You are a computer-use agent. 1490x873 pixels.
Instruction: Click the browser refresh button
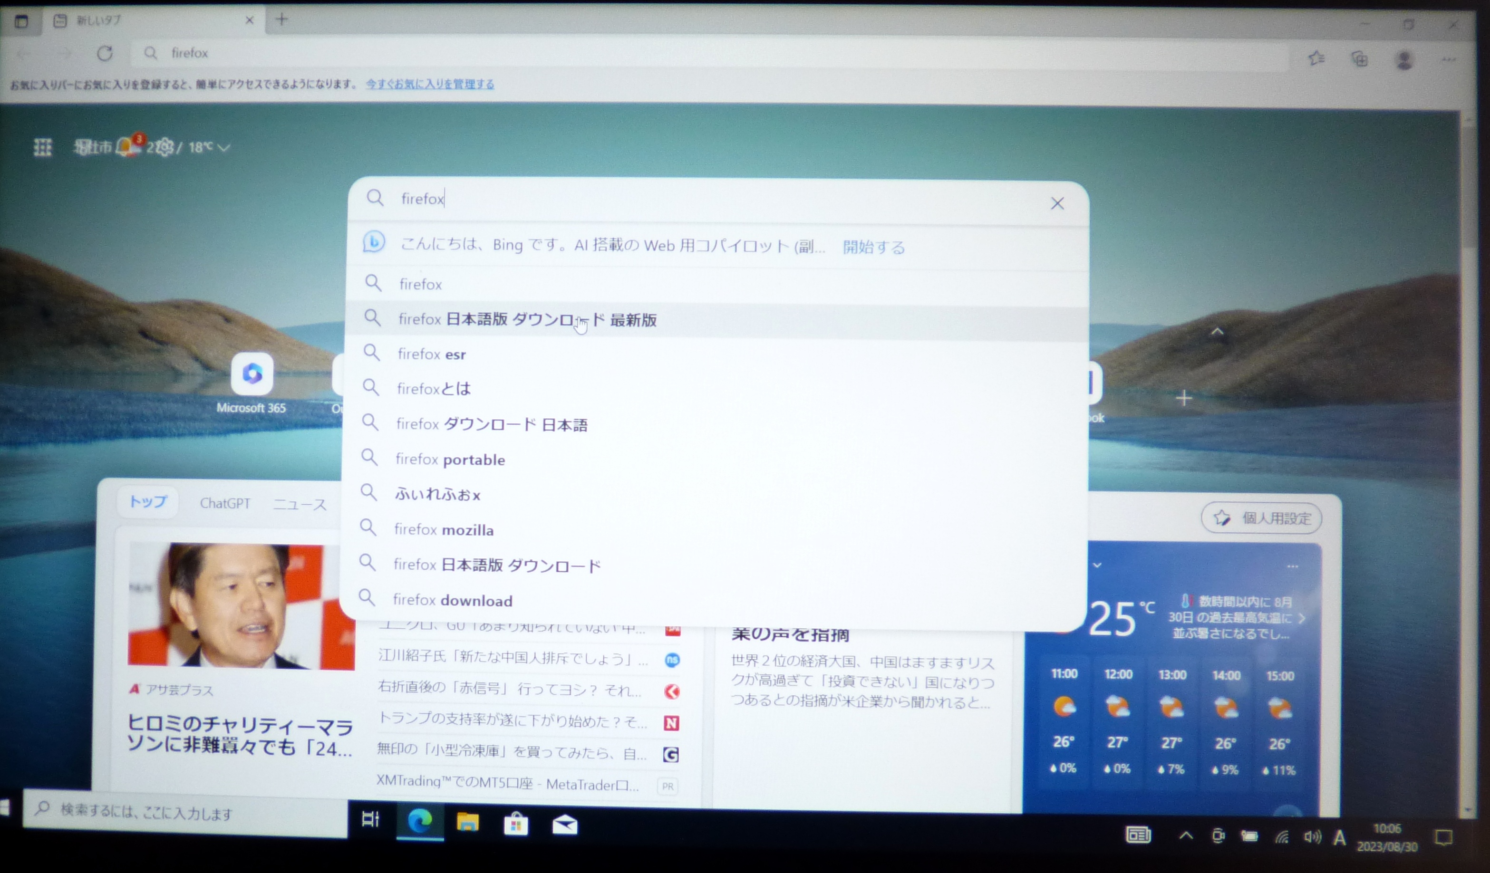point(105,53)
